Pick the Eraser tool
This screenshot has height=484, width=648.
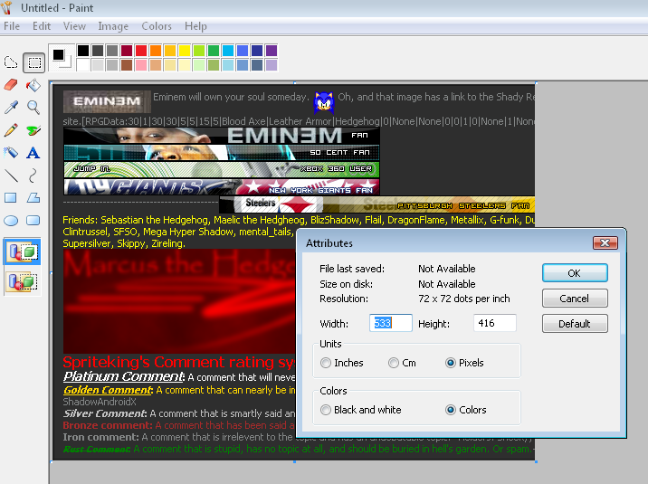11,85
